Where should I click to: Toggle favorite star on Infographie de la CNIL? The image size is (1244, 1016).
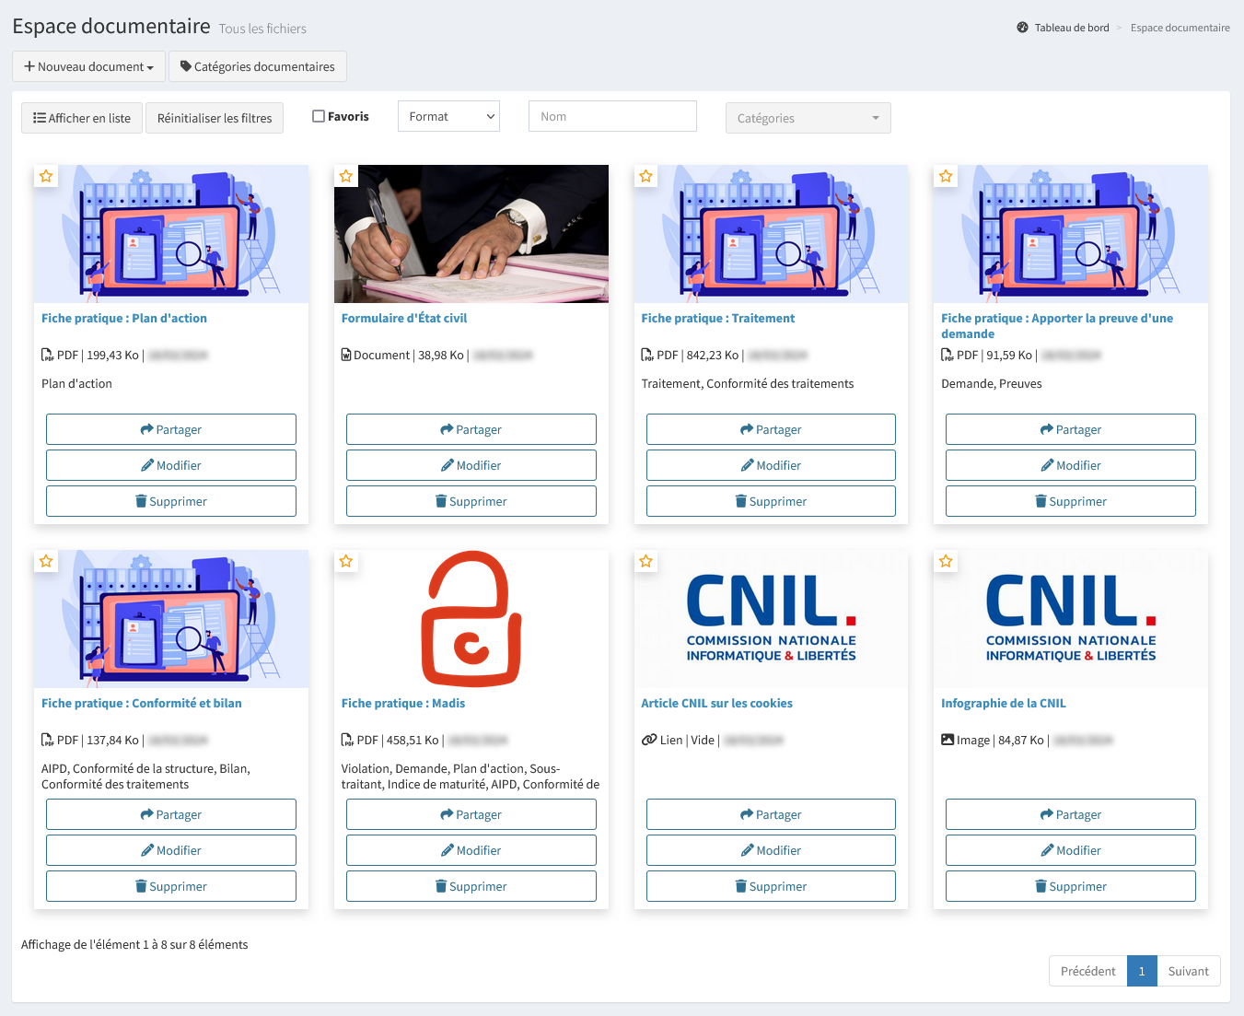[x=946, y=561]
